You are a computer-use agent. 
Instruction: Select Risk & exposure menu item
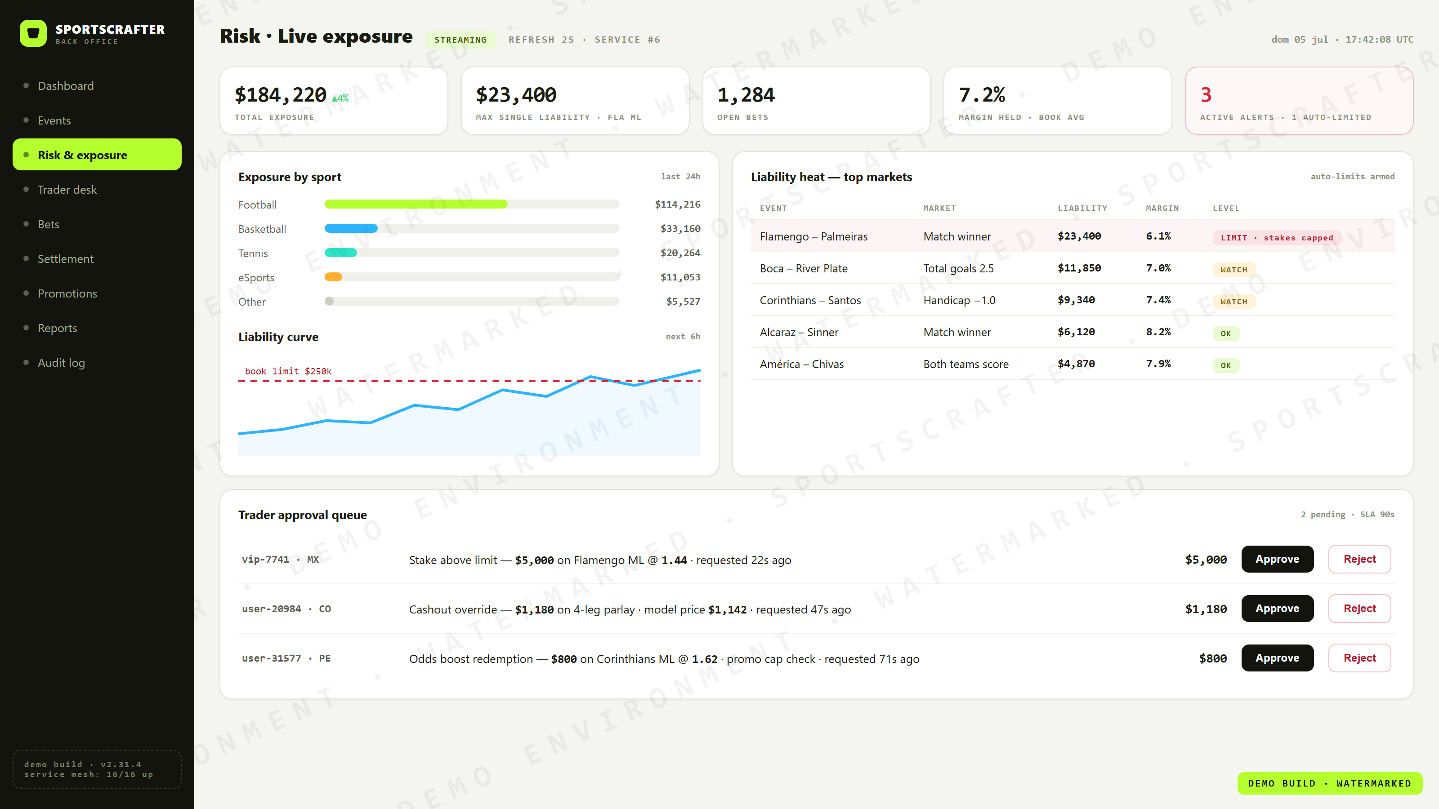(97, 155)
